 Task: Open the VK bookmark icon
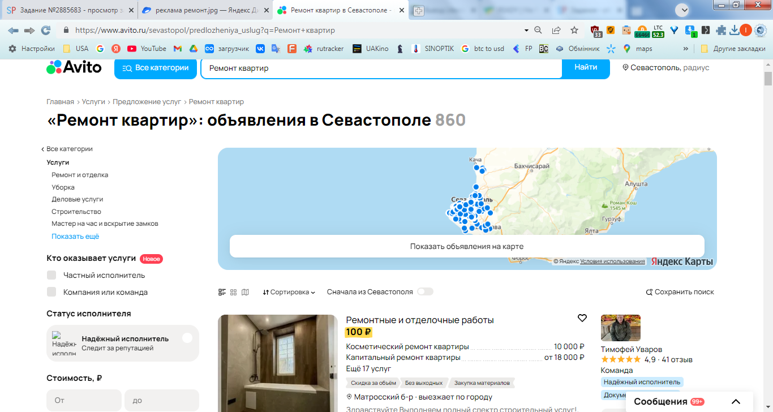pyautogui.click(x=260, y=49)
